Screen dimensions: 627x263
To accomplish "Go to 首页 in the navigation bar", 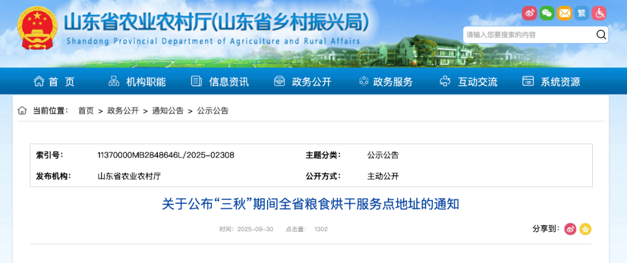I will tap(55, 82).
